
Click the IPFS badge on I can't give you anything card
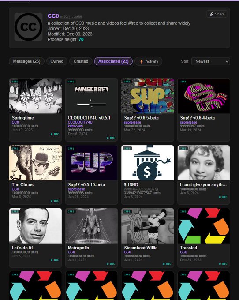(183, 149)
